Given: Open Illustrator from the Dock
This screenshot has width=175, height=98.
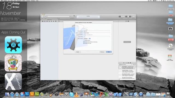Looking at the screenshot, I should tap(32, 94).
